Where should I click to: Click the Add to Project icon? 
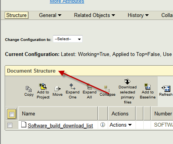click(43, 86)
